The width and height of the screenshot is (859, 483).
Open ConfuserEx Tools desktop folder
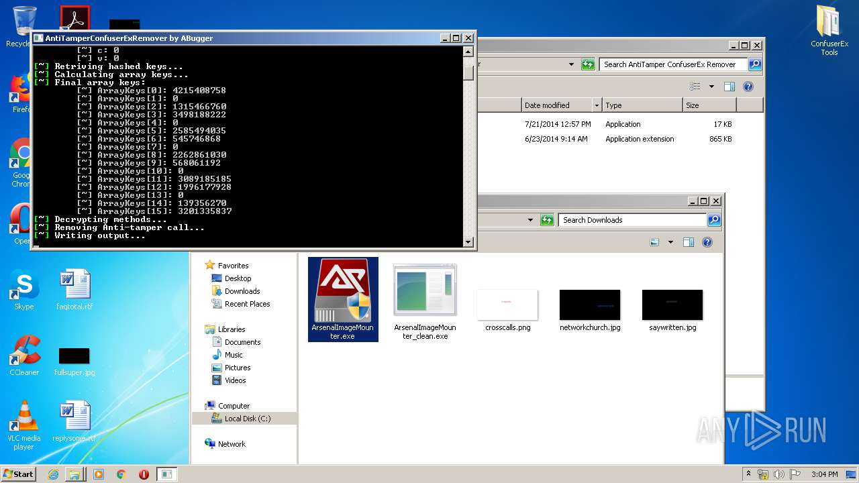click(x=829, y=30)
